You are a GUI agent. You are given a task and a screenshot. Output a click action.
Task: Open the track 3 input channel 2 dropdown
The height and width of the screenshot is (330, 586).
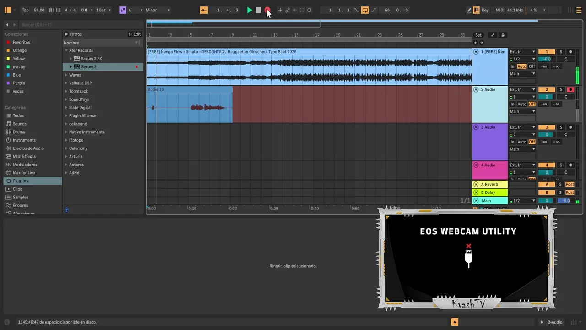click(522, 135)
